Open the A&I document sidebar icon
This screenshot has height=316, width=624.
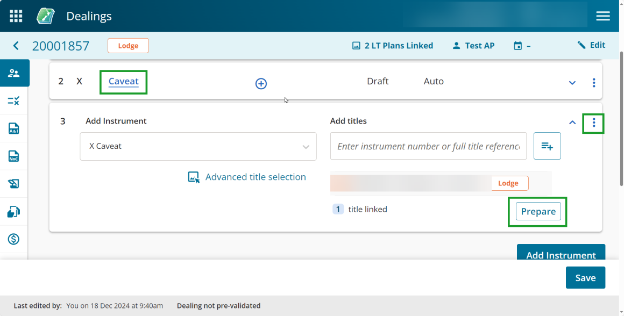point(14,128)
